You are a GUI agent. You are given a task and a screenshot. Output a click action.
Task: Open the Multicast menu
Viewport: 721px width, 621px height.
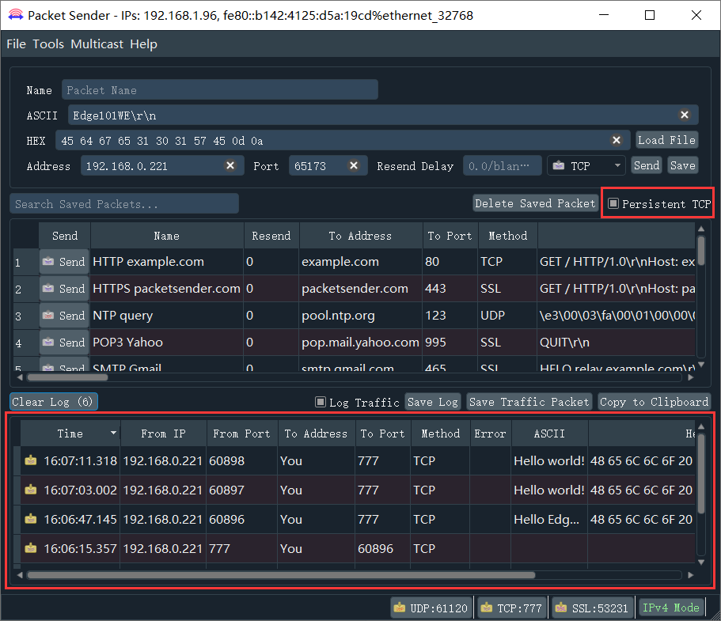tap(97, 44)
